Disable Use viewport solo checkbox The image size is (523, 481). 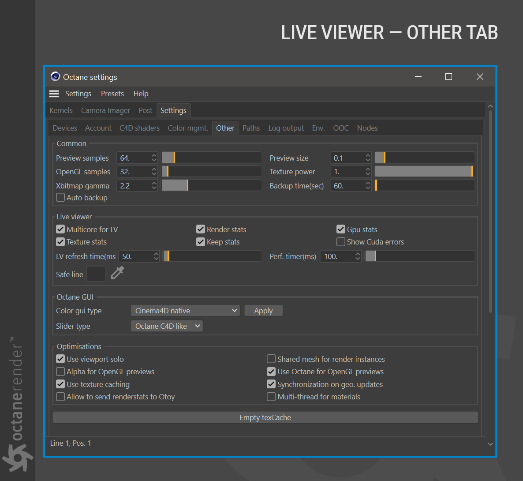[x=60, y=359]
